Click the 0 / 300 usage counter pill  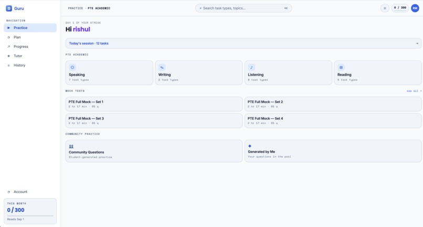point(400,8)
